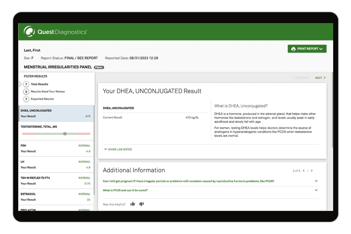Go to next Additional Information page arrow
Viewport: 351px width, 234px height.
312,171
